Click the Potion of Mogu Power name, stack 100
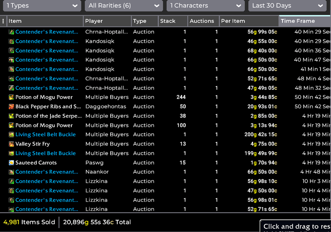 (x=44, y=125)
